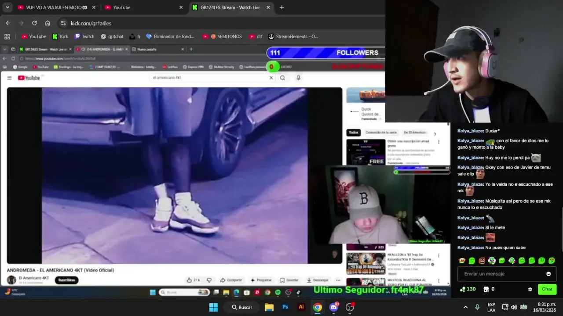The image size is (563, 316).
Task: Open more actions dots under video
Action: (x=338, y=280)
